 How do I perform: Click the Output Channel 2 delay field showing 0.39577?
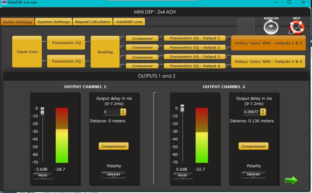252,112
